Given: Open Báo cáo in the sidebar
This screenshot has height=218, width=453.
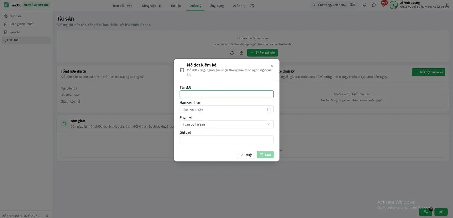Looking at the screenshot, I should (26, 32).
